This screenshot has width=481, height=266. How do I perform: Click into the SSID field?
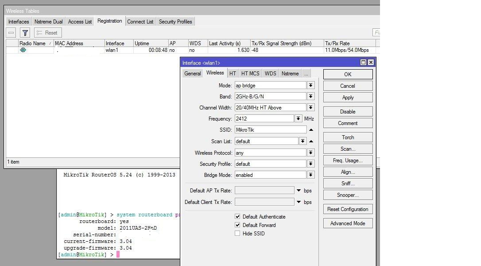[x=271, y=129]
